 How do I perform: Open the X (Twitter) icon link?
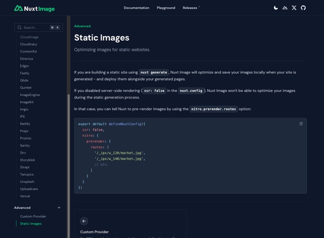294,8
